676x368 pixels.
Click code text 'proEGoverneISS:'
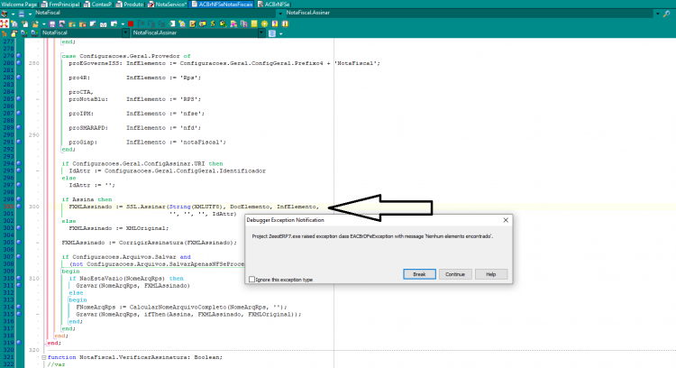(x=96, y=63)
